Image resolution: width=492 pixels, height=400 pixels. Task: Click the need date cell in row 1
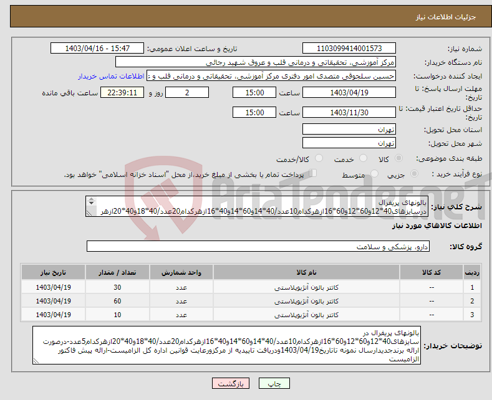[53, 287]
